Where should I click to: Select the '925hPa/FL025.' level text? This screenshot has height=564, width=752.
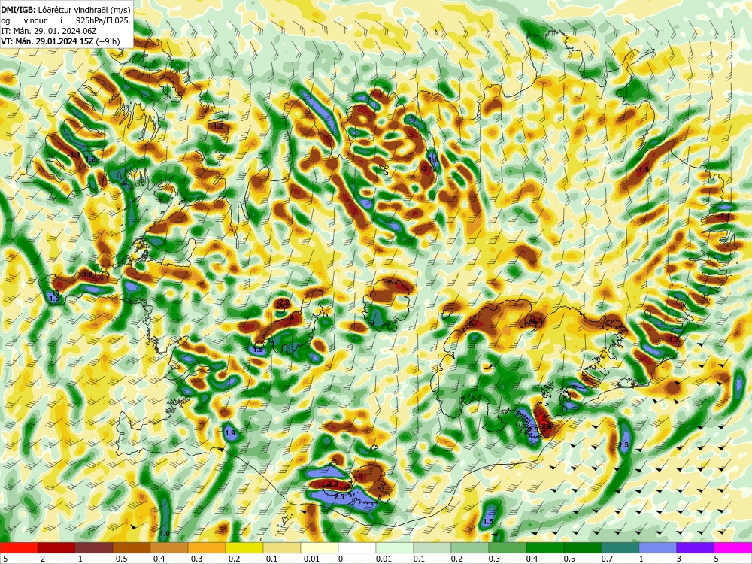(103, 20)
